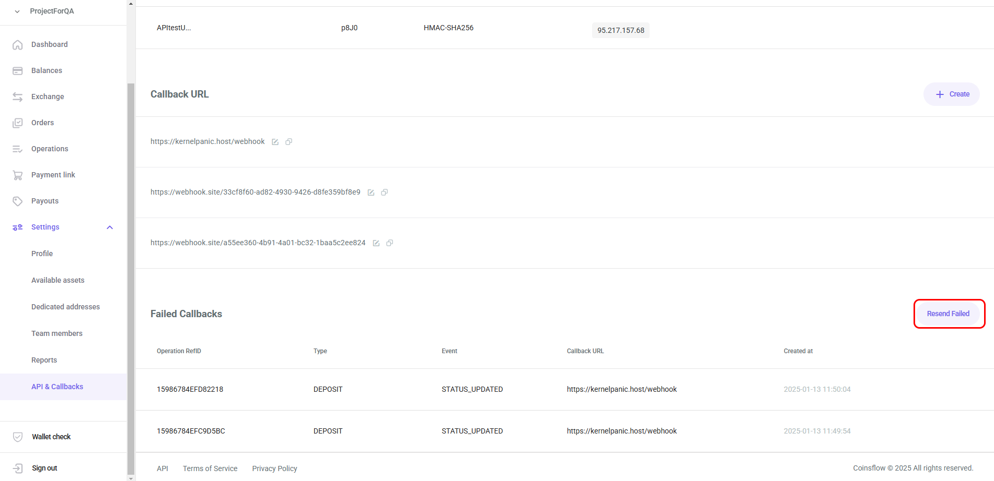The image size is (994, 481).
Task: Click the Settings sliders icon
Action: [x=18, y=227]
